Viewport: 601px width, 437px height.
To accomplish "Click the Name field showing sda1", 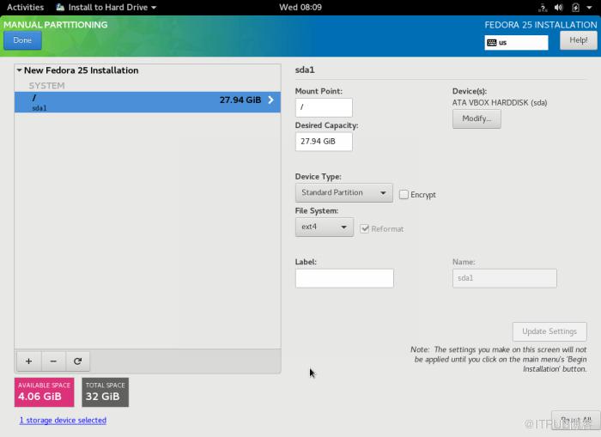I will click(505, 278).
